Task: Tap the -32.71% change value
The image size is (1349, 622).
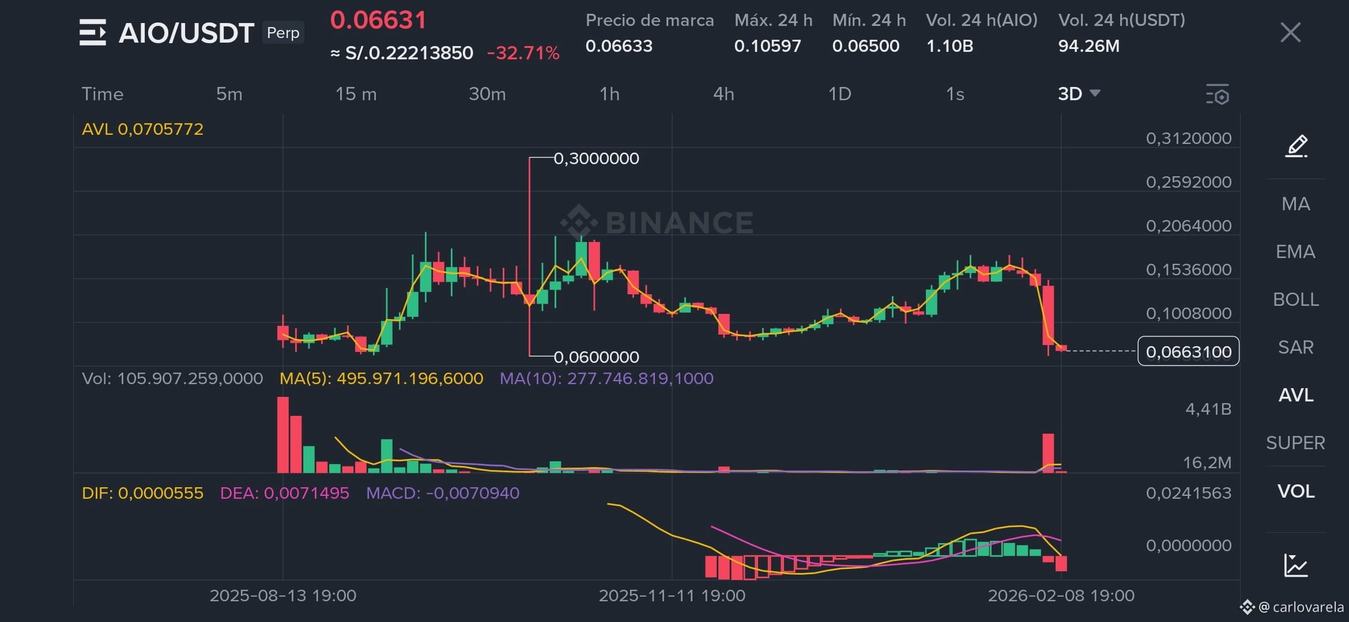Action: 523,53
